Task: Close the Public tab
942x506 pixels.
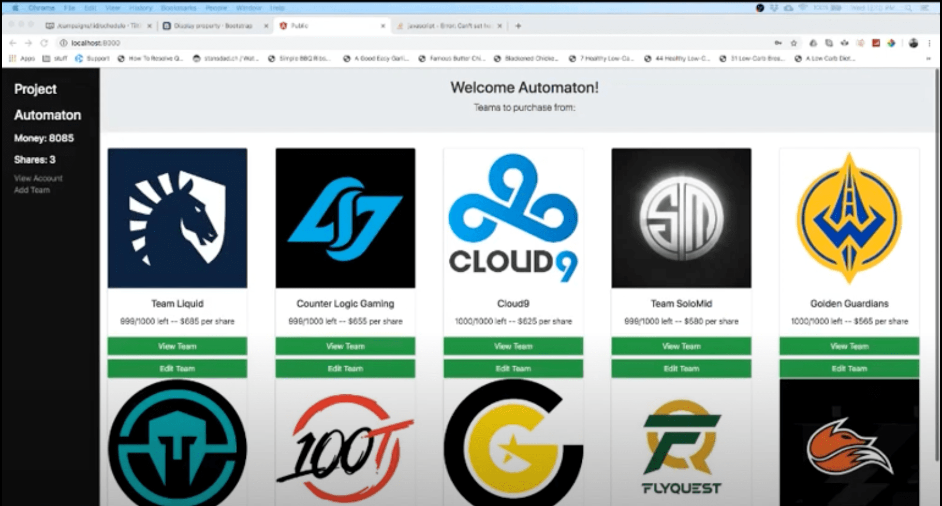Action: (x=383, y=26)
